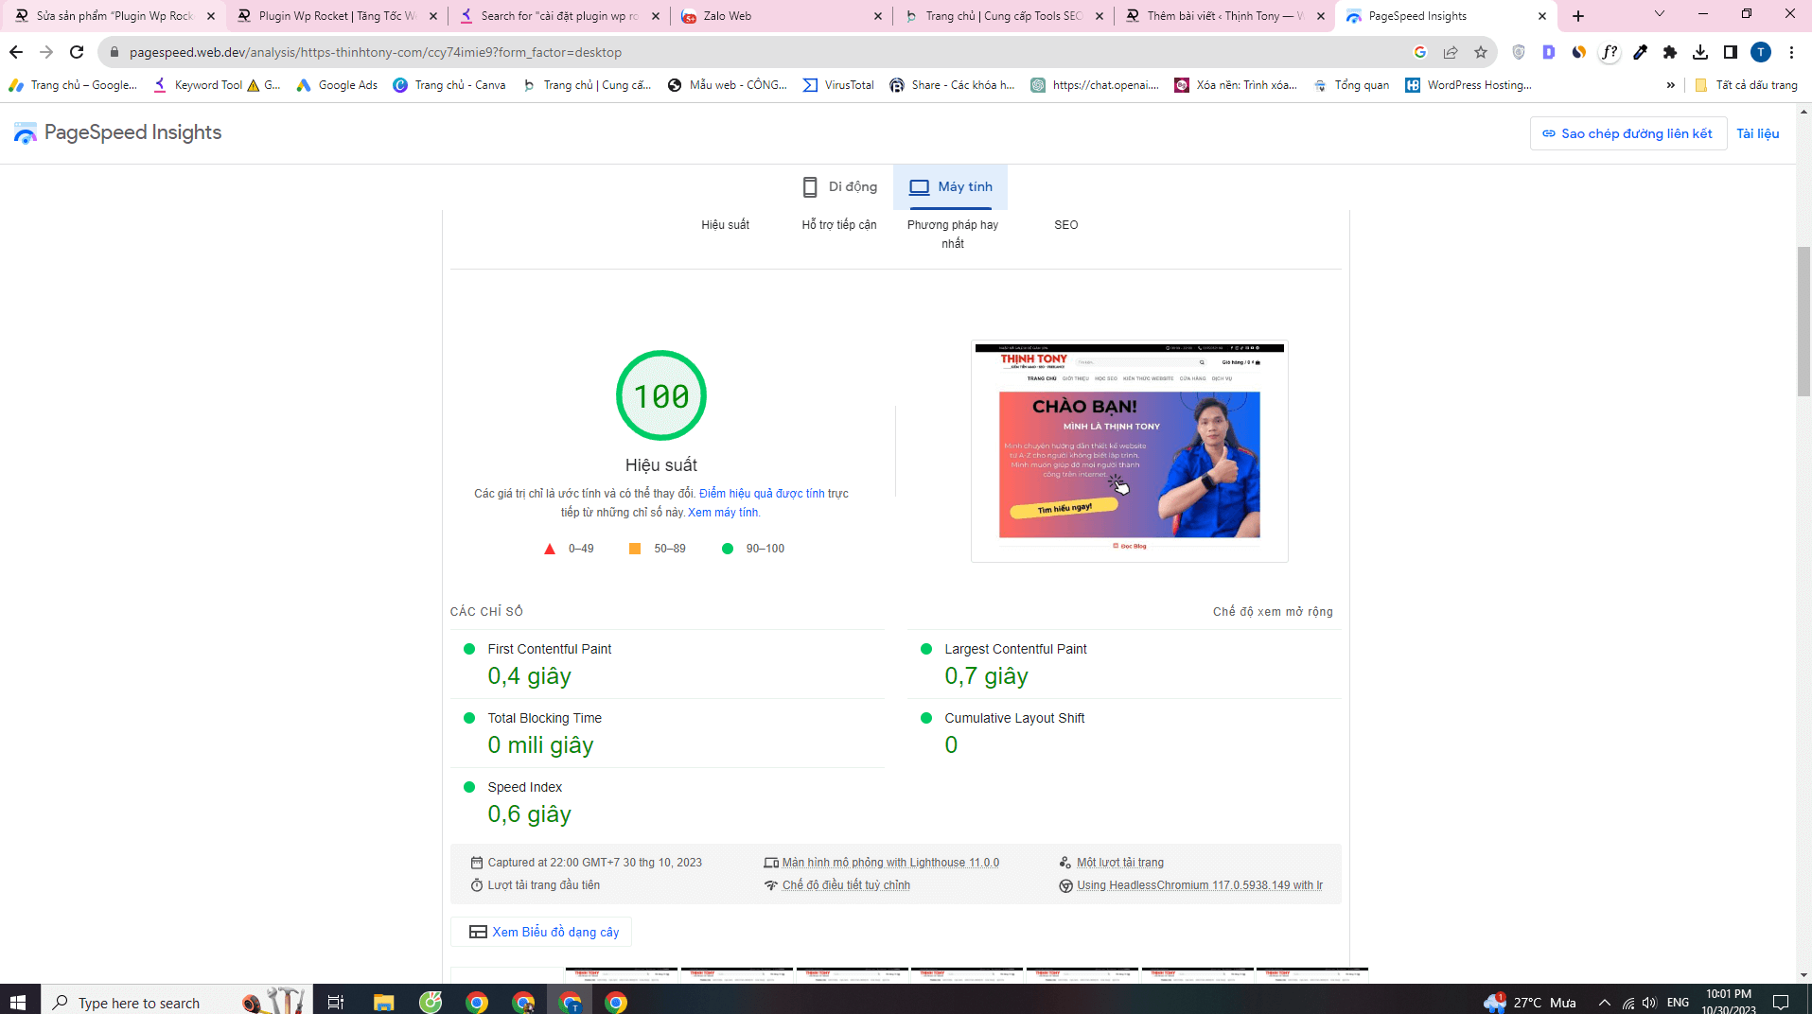The image size is (1812, 1014).
Task: Click the website screenshot thumbnail
Action: pyautogui.click(x=1130, y=451)
